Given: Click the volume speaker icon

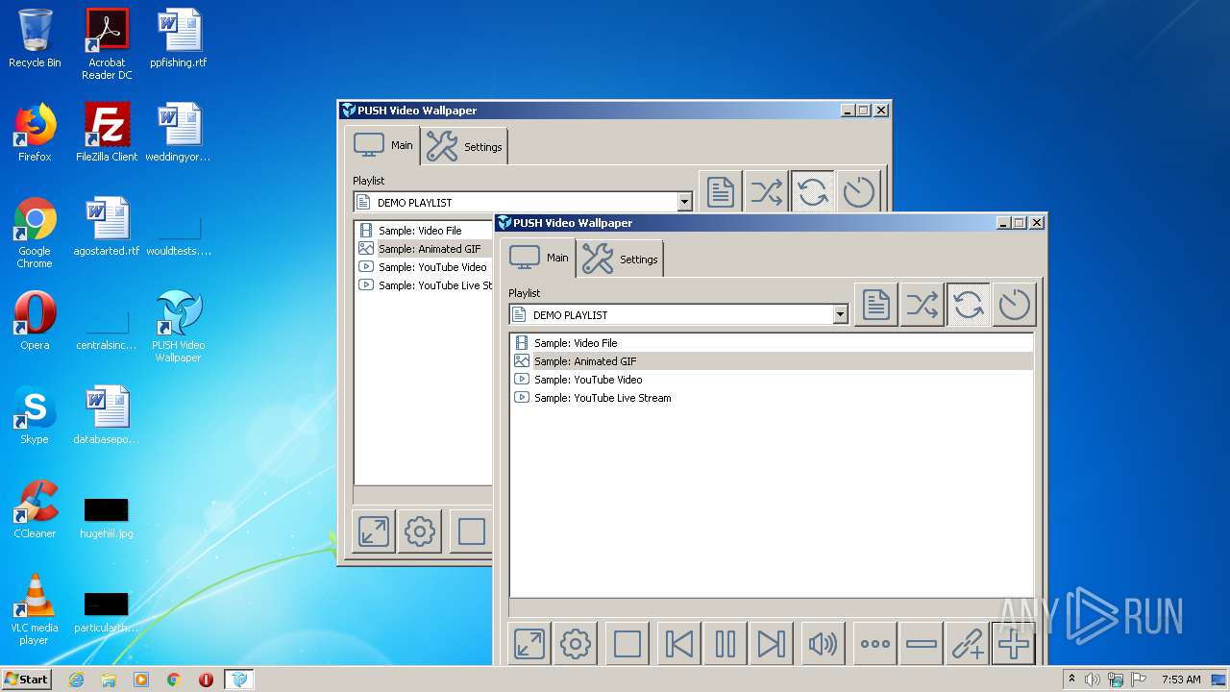Looking at the screenshot, I should pyautogui.click(x=824, y=644).
